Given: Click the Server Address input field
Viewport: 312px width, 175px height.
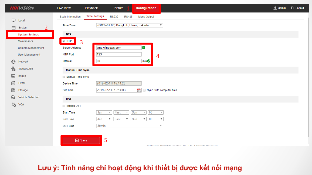Looking at the screenshot, I should tap(119, 48).
